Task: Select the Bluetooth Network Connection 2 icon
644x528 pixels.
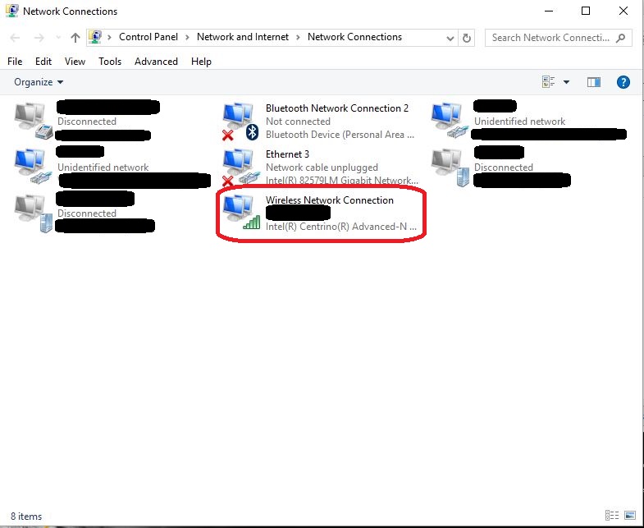Action: 241,122
